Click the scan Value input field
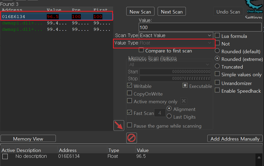 200,27
